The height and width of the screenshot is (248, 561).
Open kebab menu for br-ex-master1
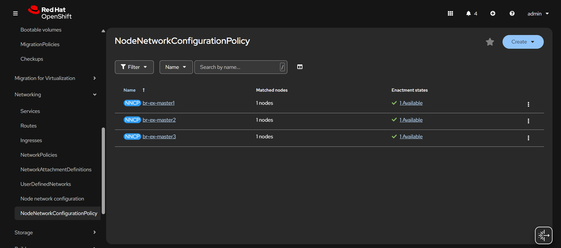(528, 104)
